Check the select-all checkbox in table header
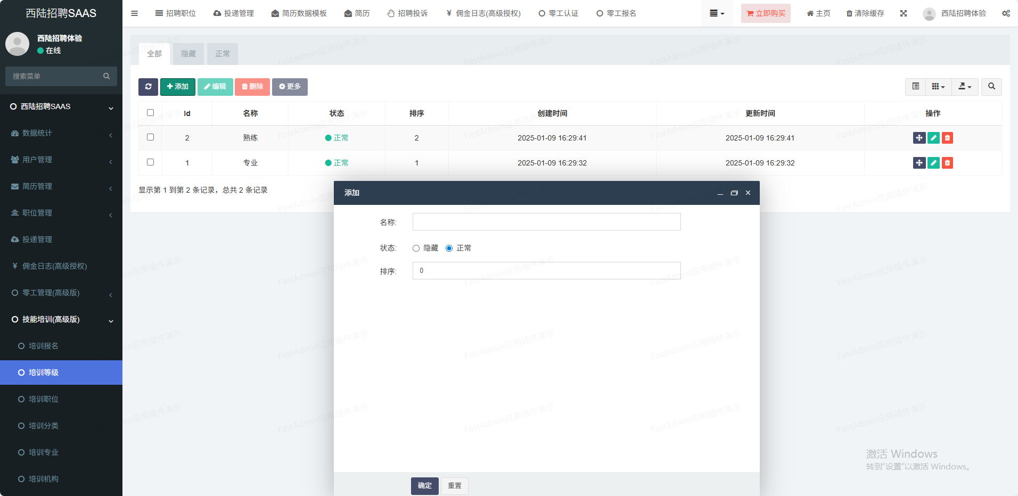Screen dimensions: 1018x496 (x=150, y=113)
